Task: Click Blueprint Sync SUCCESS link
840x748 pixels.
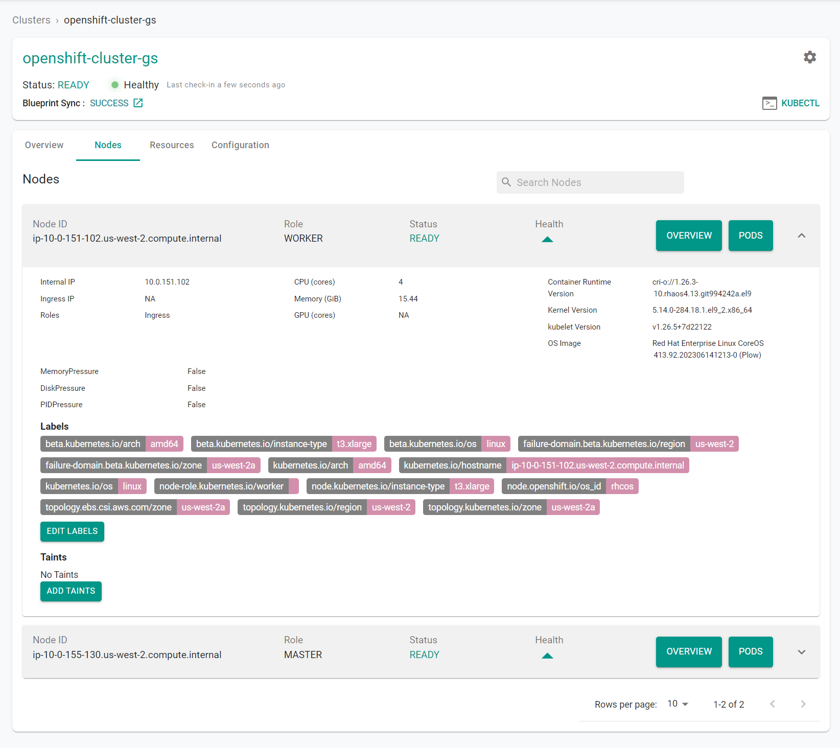Action: (109, 103)
